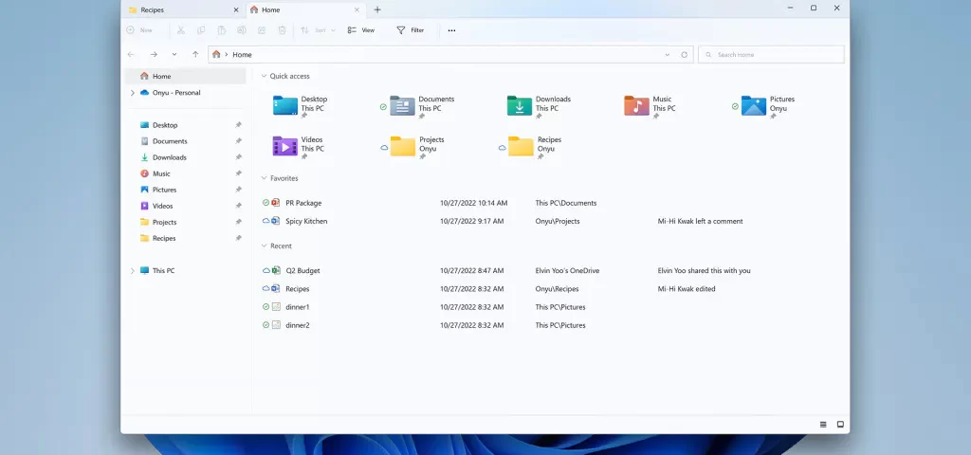The image size is (971, 455).
Task: Open the Sort dropdown
Action: [x=318, y=29]
